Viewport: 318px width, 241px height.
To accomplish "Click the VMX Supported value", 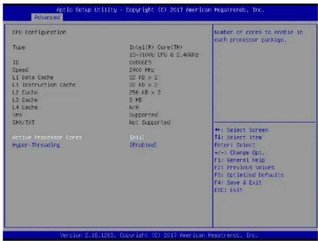I will click(x=143, y=115).
